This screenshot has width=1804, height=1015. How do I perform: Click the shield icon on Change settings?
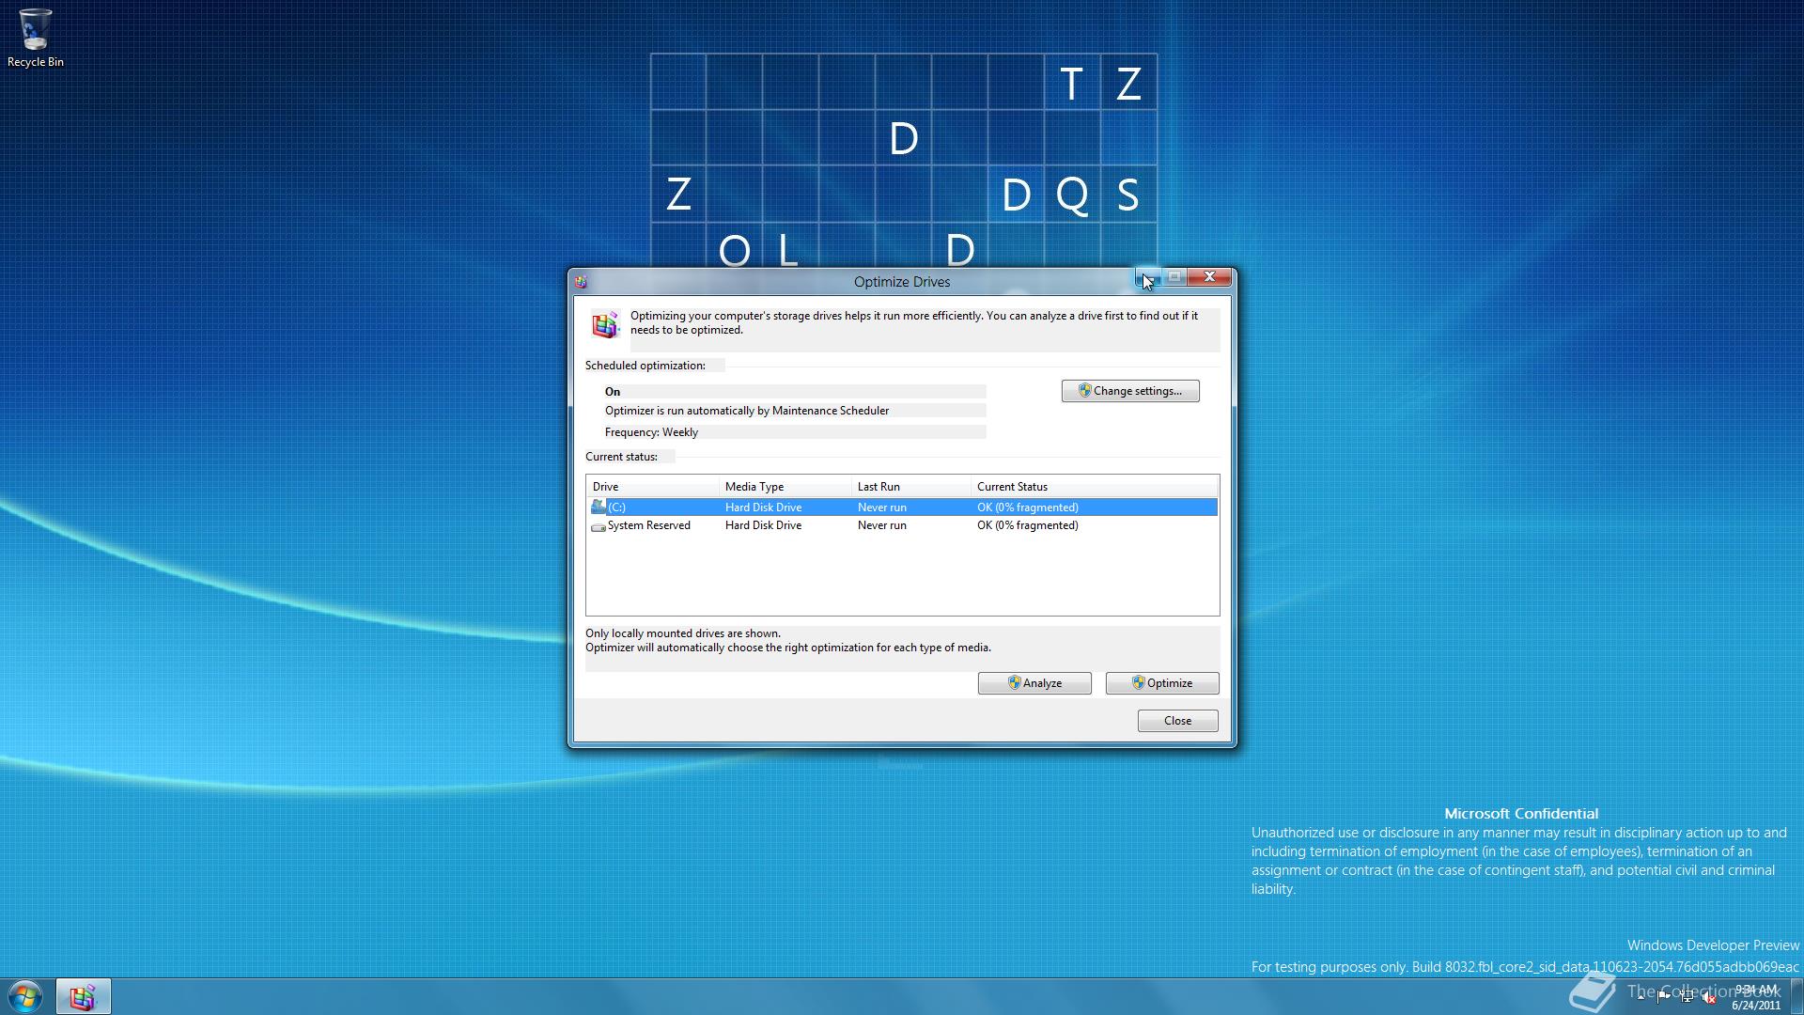1085,390
